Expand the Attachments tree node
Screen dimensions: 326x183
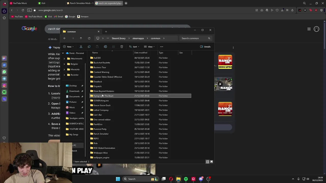[64, 58]
